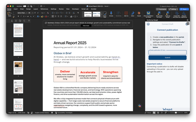Click the Format Painter brush icon

tap(14, 17)
